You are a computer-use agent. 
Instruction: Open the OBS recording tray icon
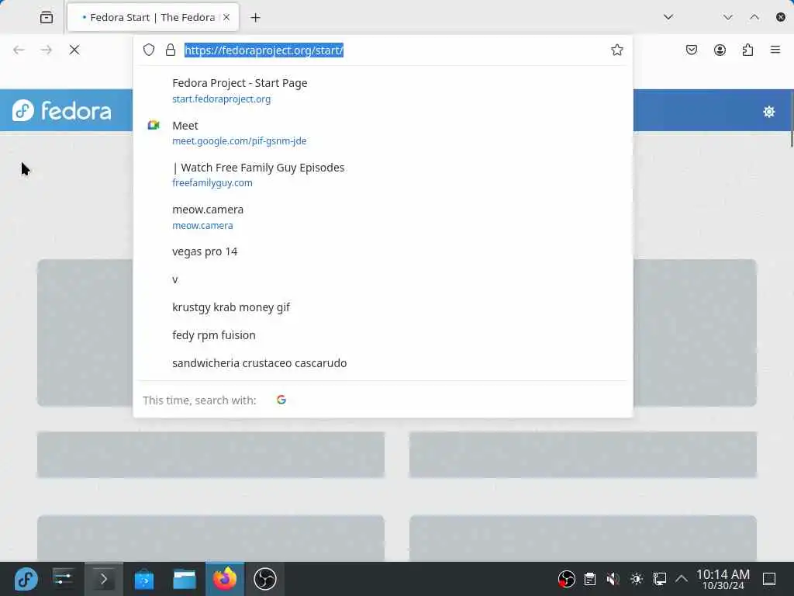coord(566,579)
